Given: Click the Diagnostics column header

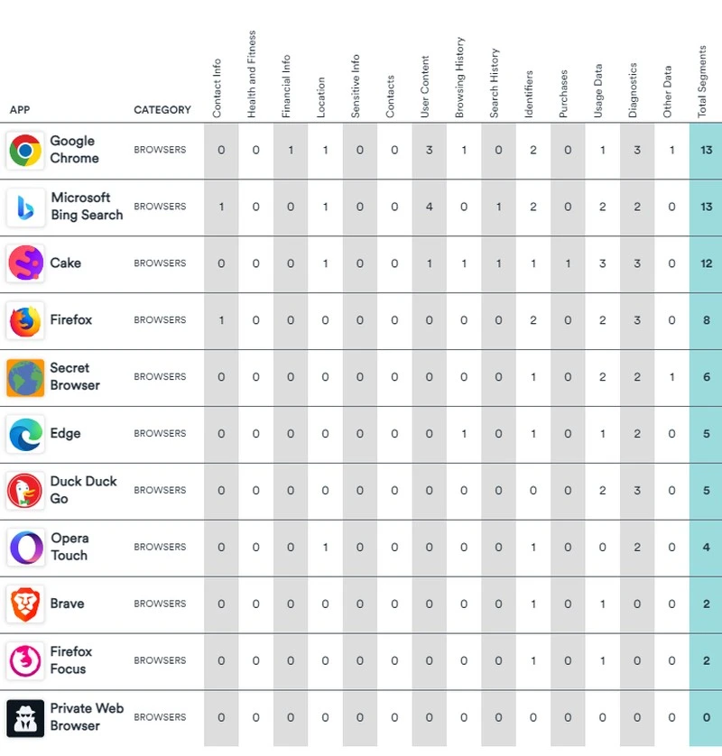Looking at the screenshot, I should [634, 90].
